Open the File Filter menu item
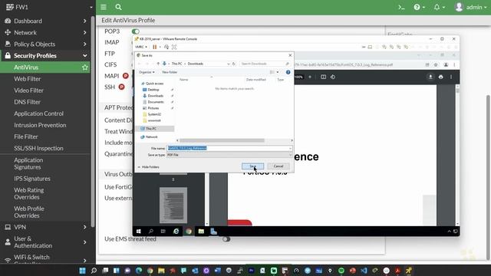The image size is (491, 276). pos(25,136)
